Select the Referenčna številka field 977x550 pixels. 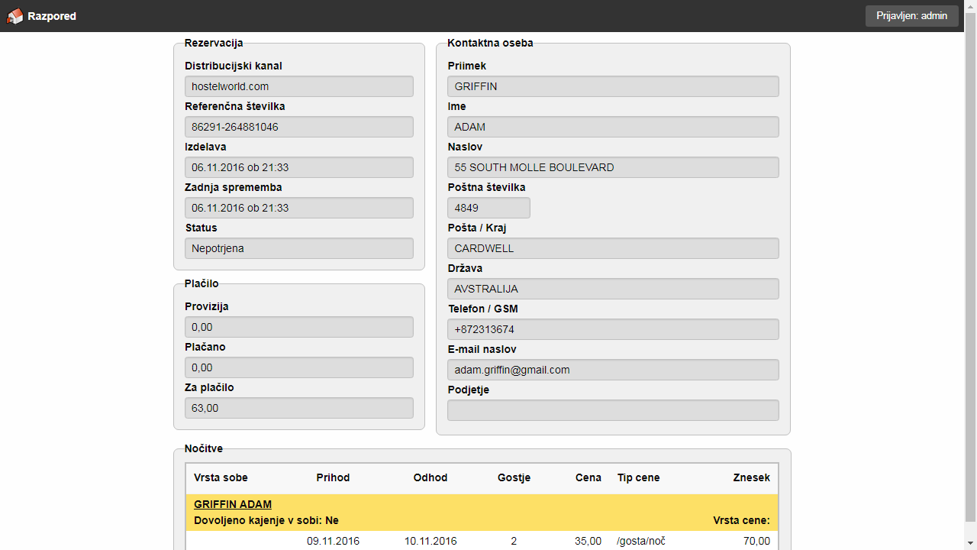point(298,127)
